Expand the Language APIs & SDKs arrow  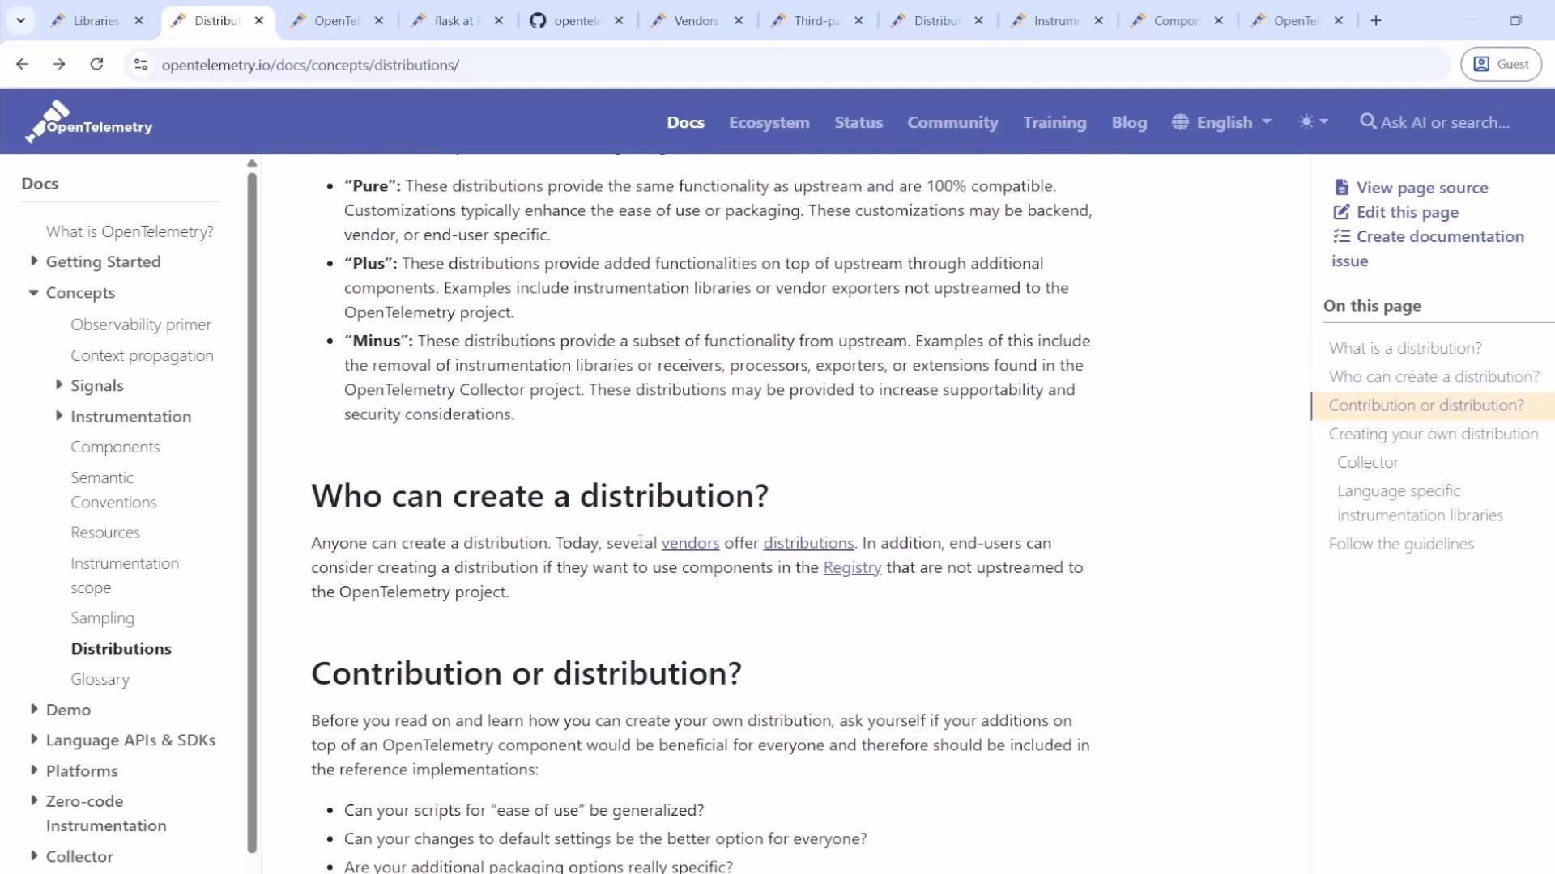coord(33,739)
